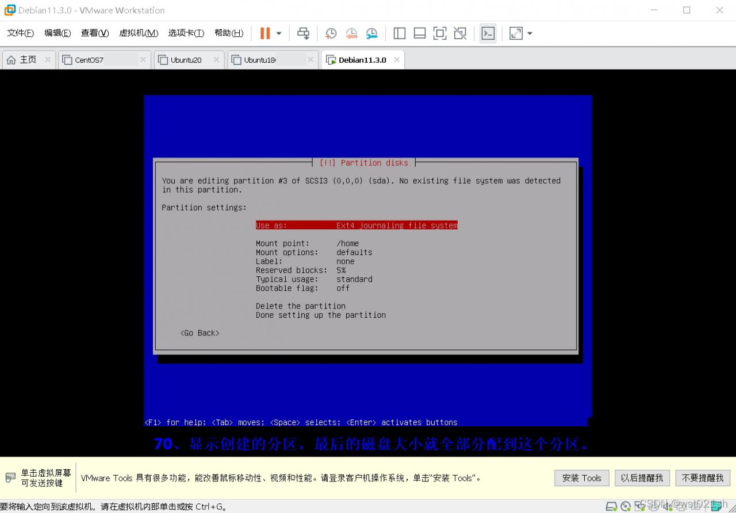Click the hard disk status bar icon
Image resolution: width=736 pixels, height=513 pixels.
coord(611,506)
